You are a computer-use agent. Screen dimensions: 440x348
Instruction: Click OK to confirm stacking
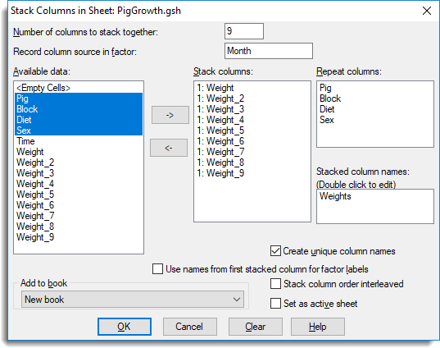tap(125, 327)
